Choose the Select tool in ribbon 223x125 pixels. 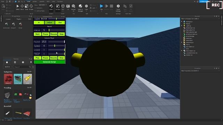pyautogui.click(x=18, y=7)
